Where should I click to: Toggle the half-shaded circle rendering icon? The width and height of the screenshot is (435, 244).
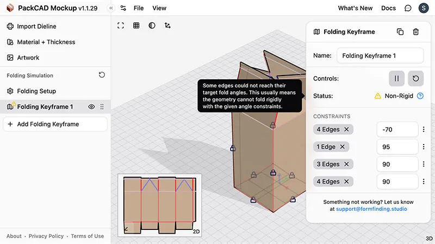152,26
